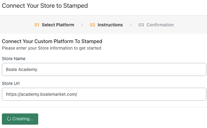Place cursor on the academy.bsalemarket.com URL text
The width and height of the screenshot is (207, 128).
[41, 94]
